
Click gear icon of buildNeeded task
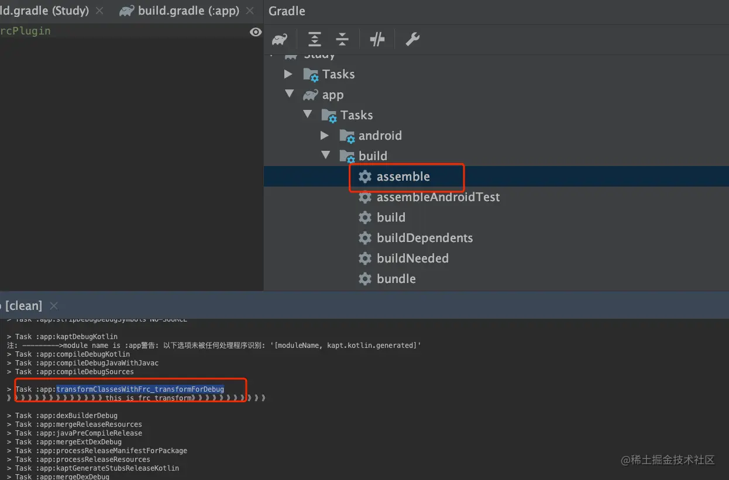(x=365, y=258)
